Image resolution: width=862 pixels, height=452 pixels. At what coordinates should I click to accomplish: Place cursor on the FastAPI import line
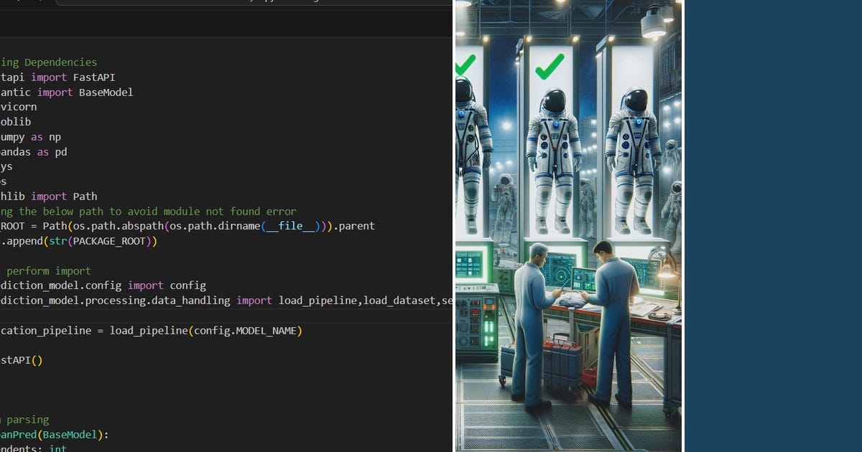(57, 77)
